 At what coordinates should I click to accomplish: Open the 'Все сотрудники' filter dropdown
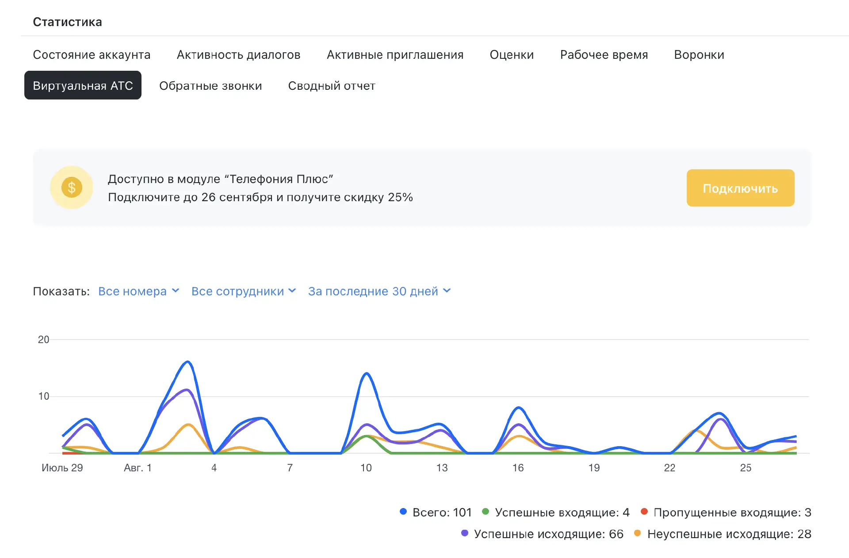pos(243,291)
